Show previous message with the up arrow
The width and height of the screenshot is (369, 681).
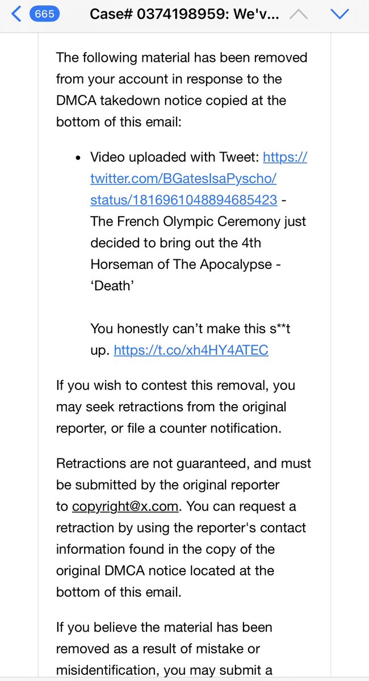[300, 14]
